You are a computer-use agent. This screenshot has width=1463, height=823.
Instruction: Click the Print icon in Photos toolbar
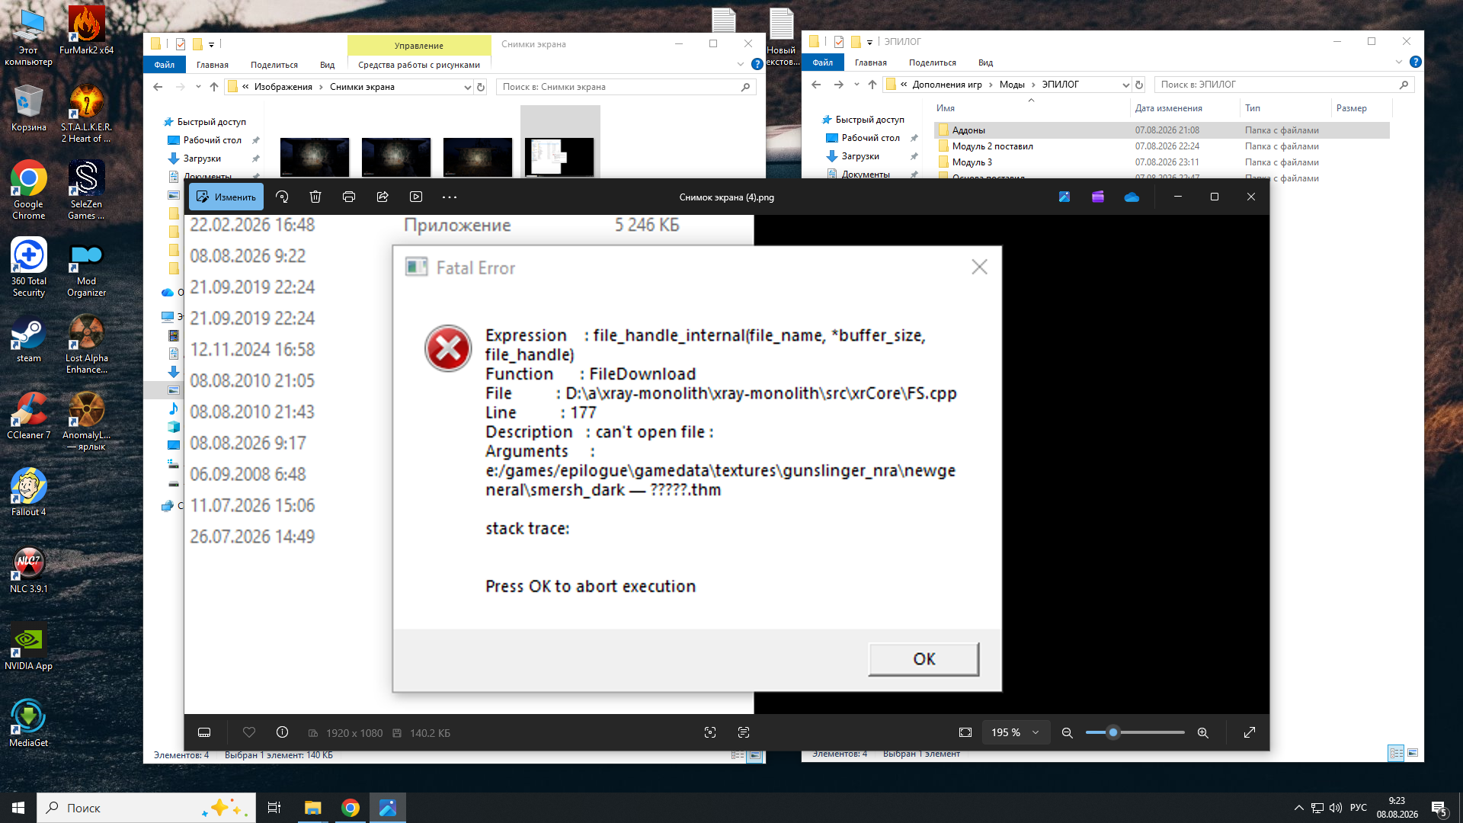pyautogui.click(x=349, y=197)
